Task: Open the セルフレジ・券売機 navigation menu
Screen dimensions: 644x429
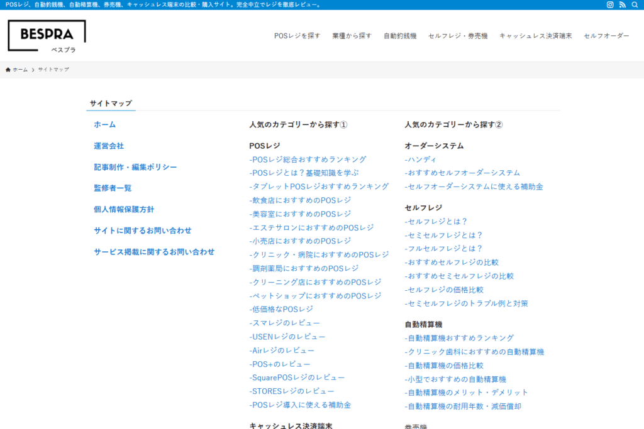Action: 457,36
